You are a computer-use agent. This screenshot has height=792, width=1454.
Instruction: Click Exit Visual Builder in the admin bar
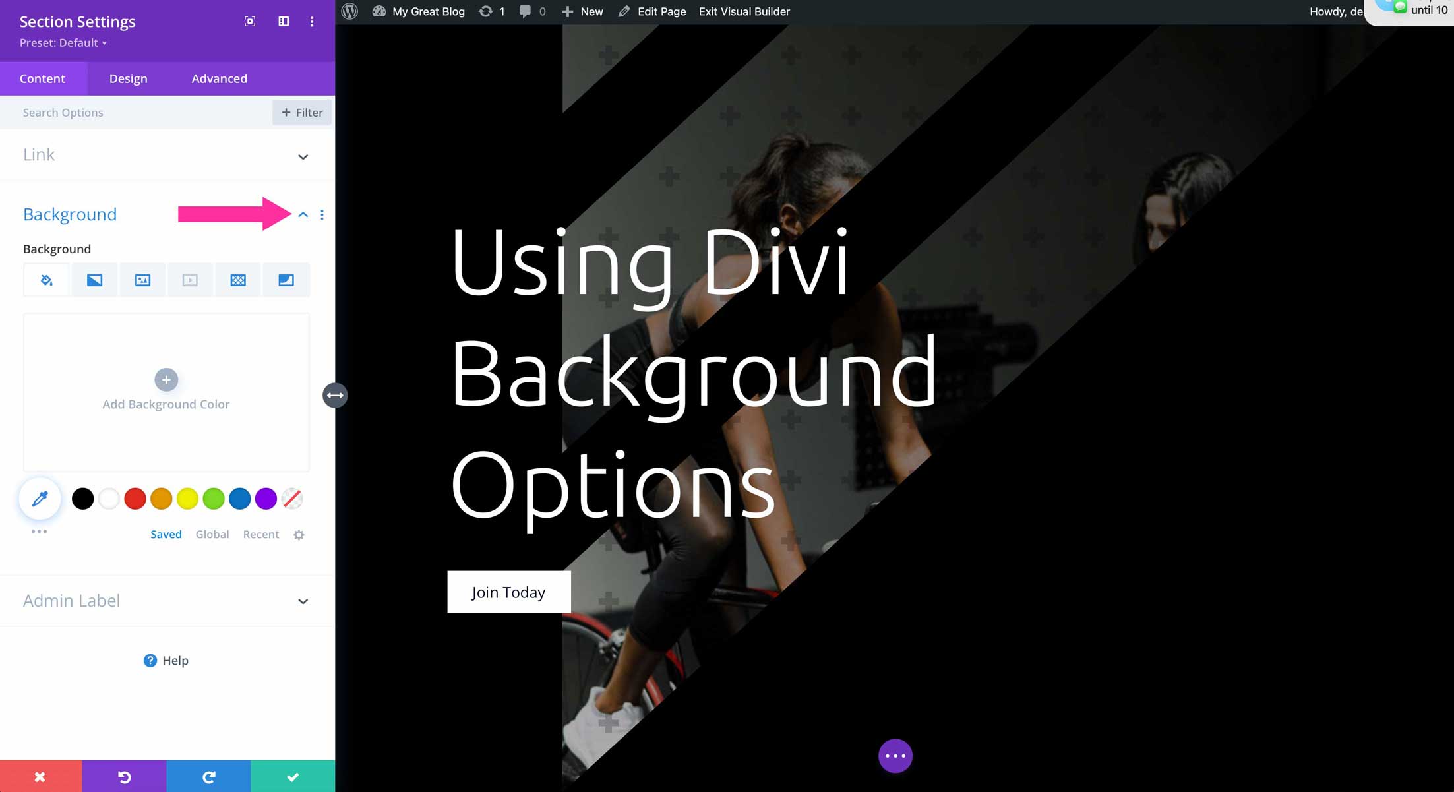[744, 11]
